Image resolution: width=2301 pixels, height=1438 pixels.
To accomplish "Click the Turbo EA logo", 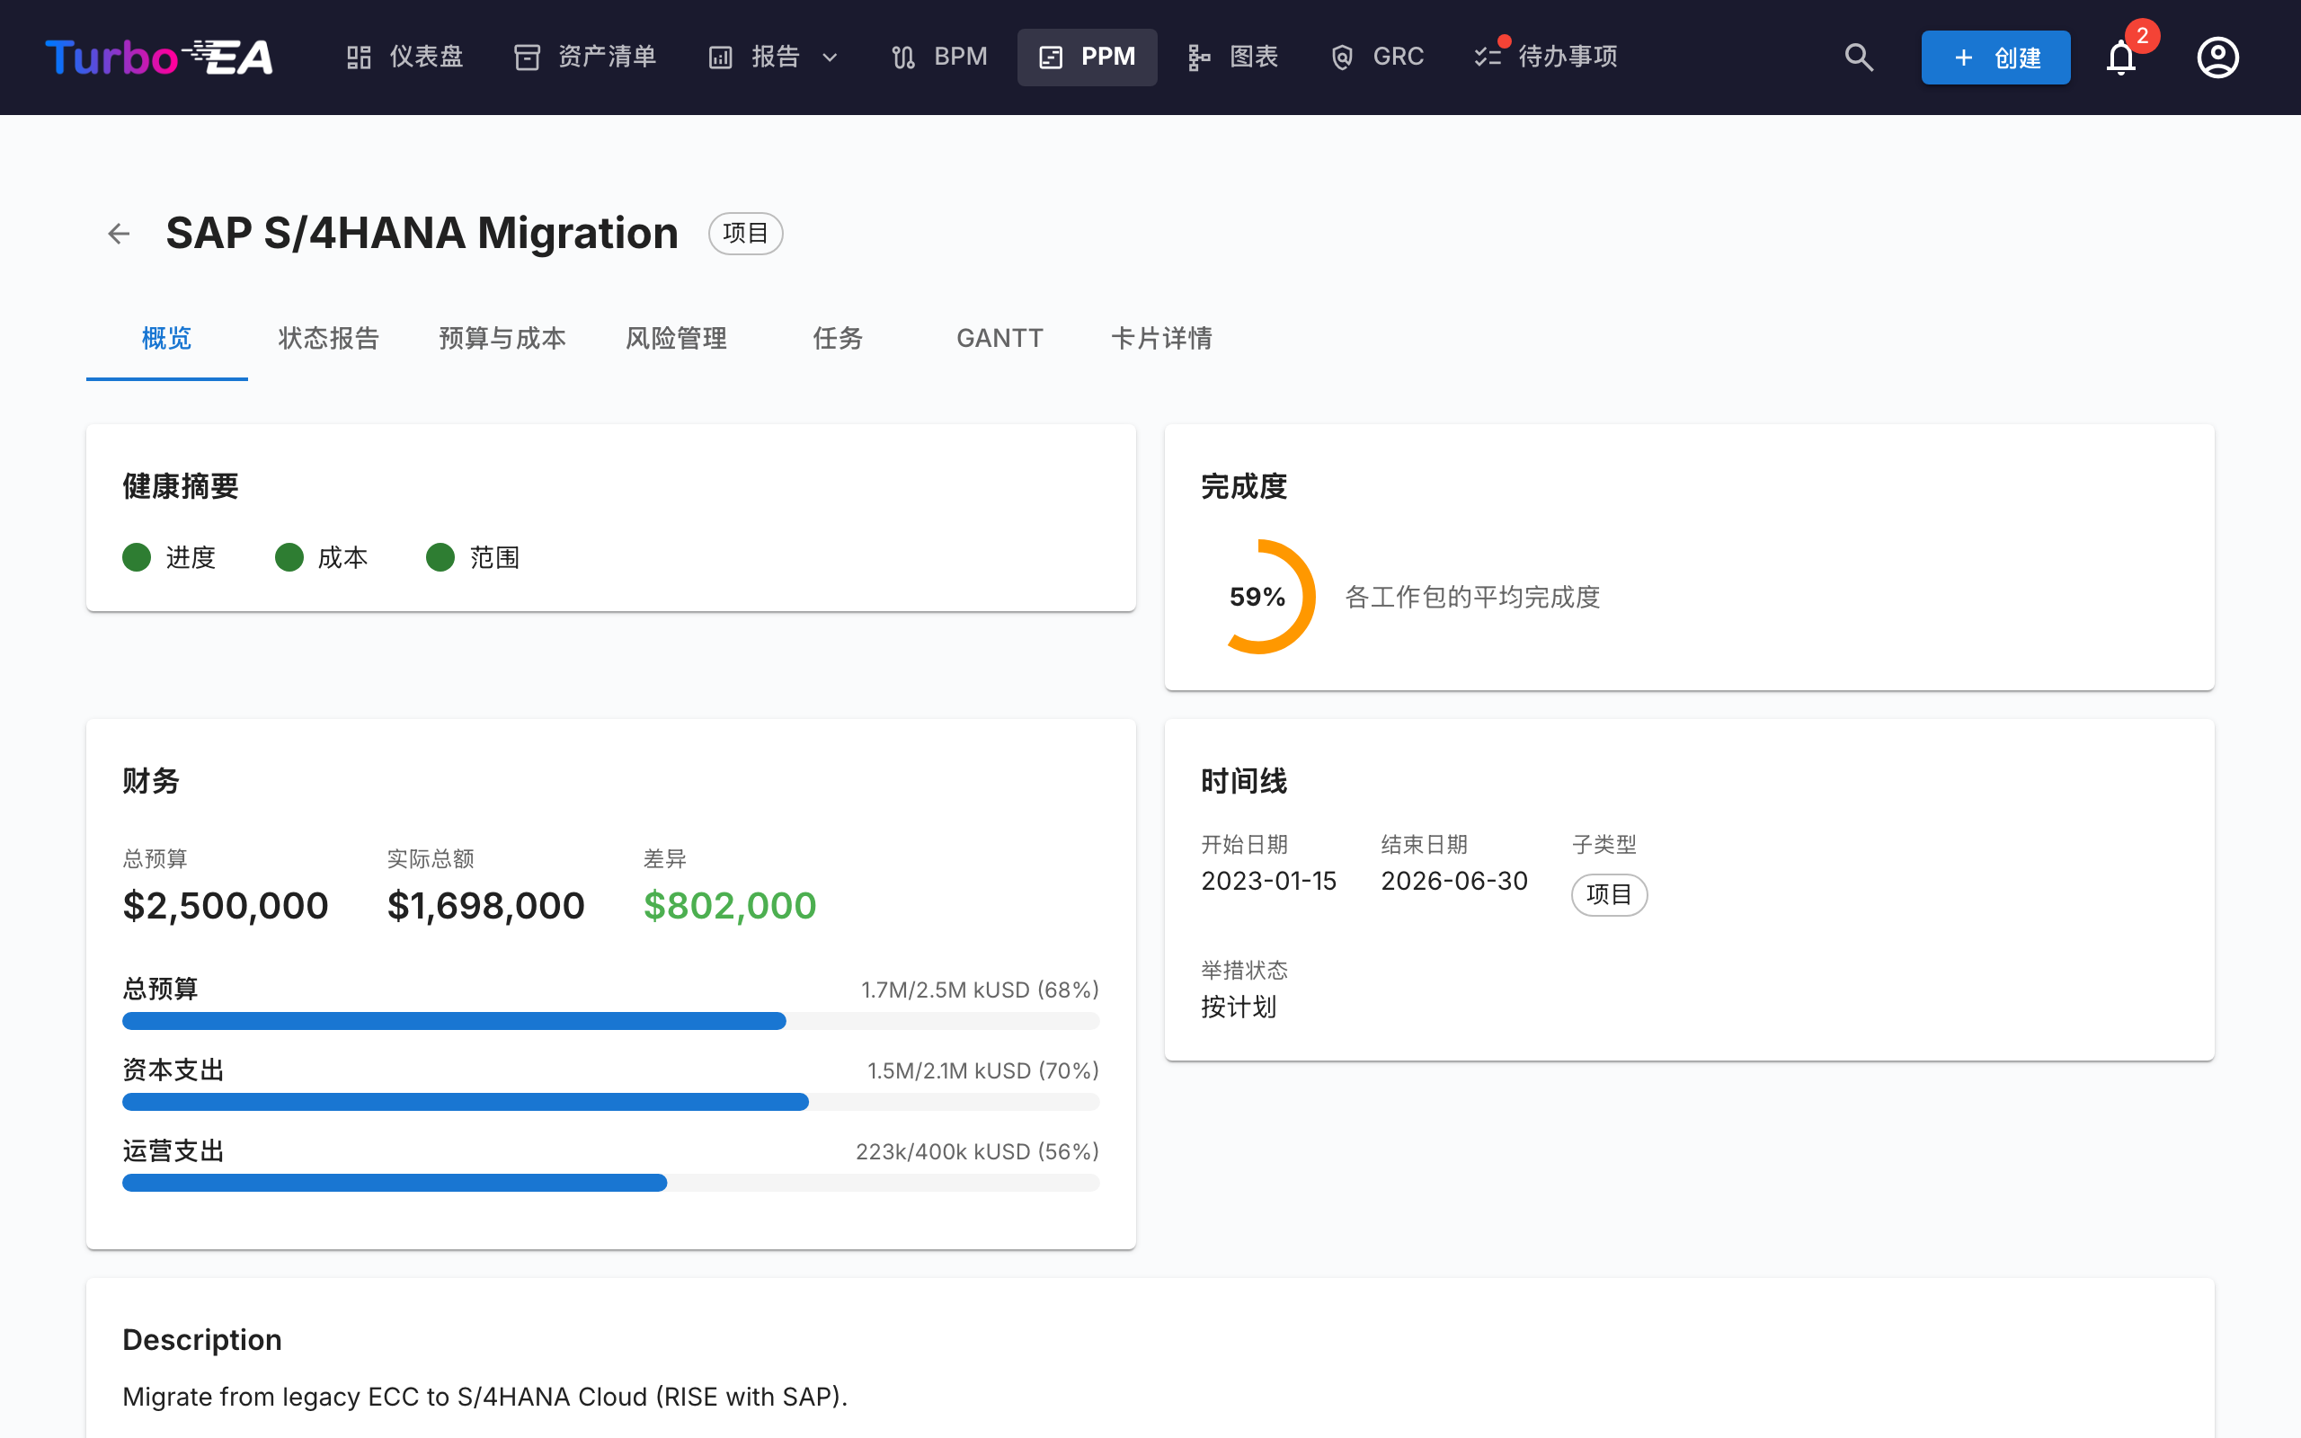I will click(159, 57).
